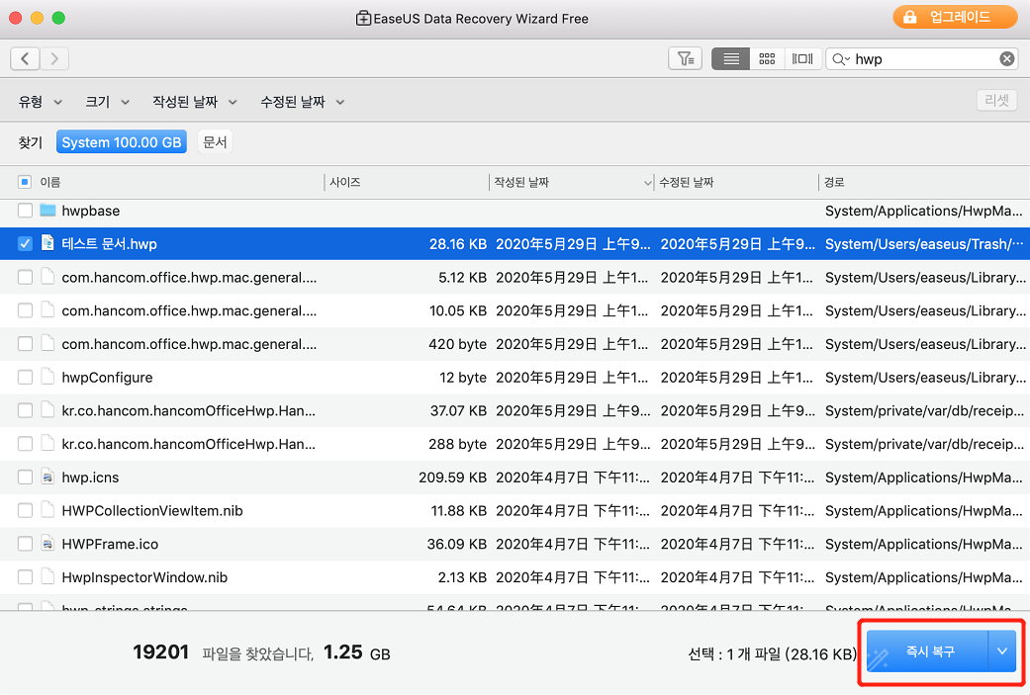1030x695 pixels.
Task: Click the 209.59 KB size cell
Action: click(x=452, y=478)
